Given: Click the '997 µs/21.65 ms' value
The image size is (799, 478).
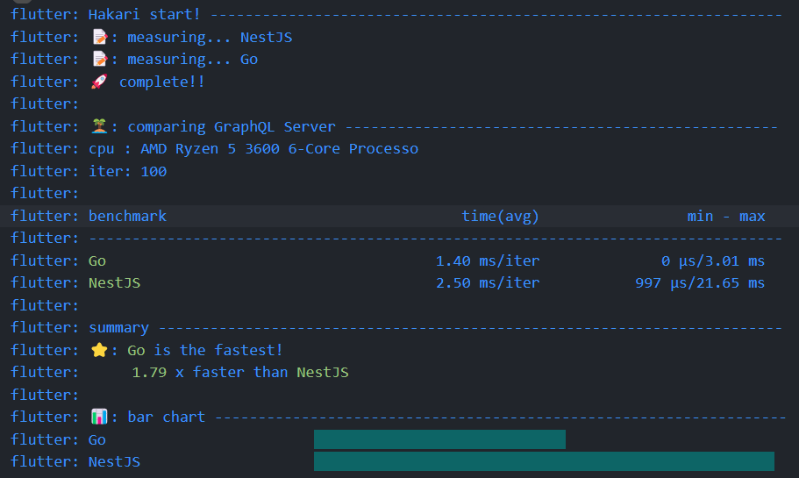Looking at the screenshot, I should tap(700, 282).
